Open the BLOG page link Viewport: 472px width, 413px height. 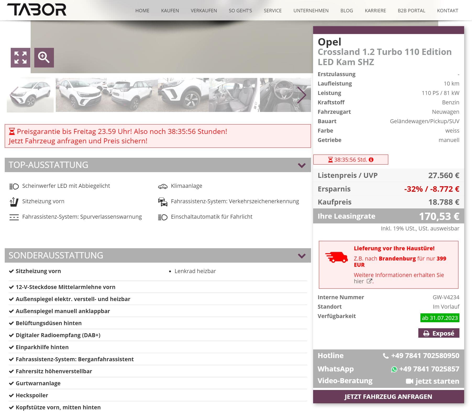pyautogui.click(x=347, y=11)
